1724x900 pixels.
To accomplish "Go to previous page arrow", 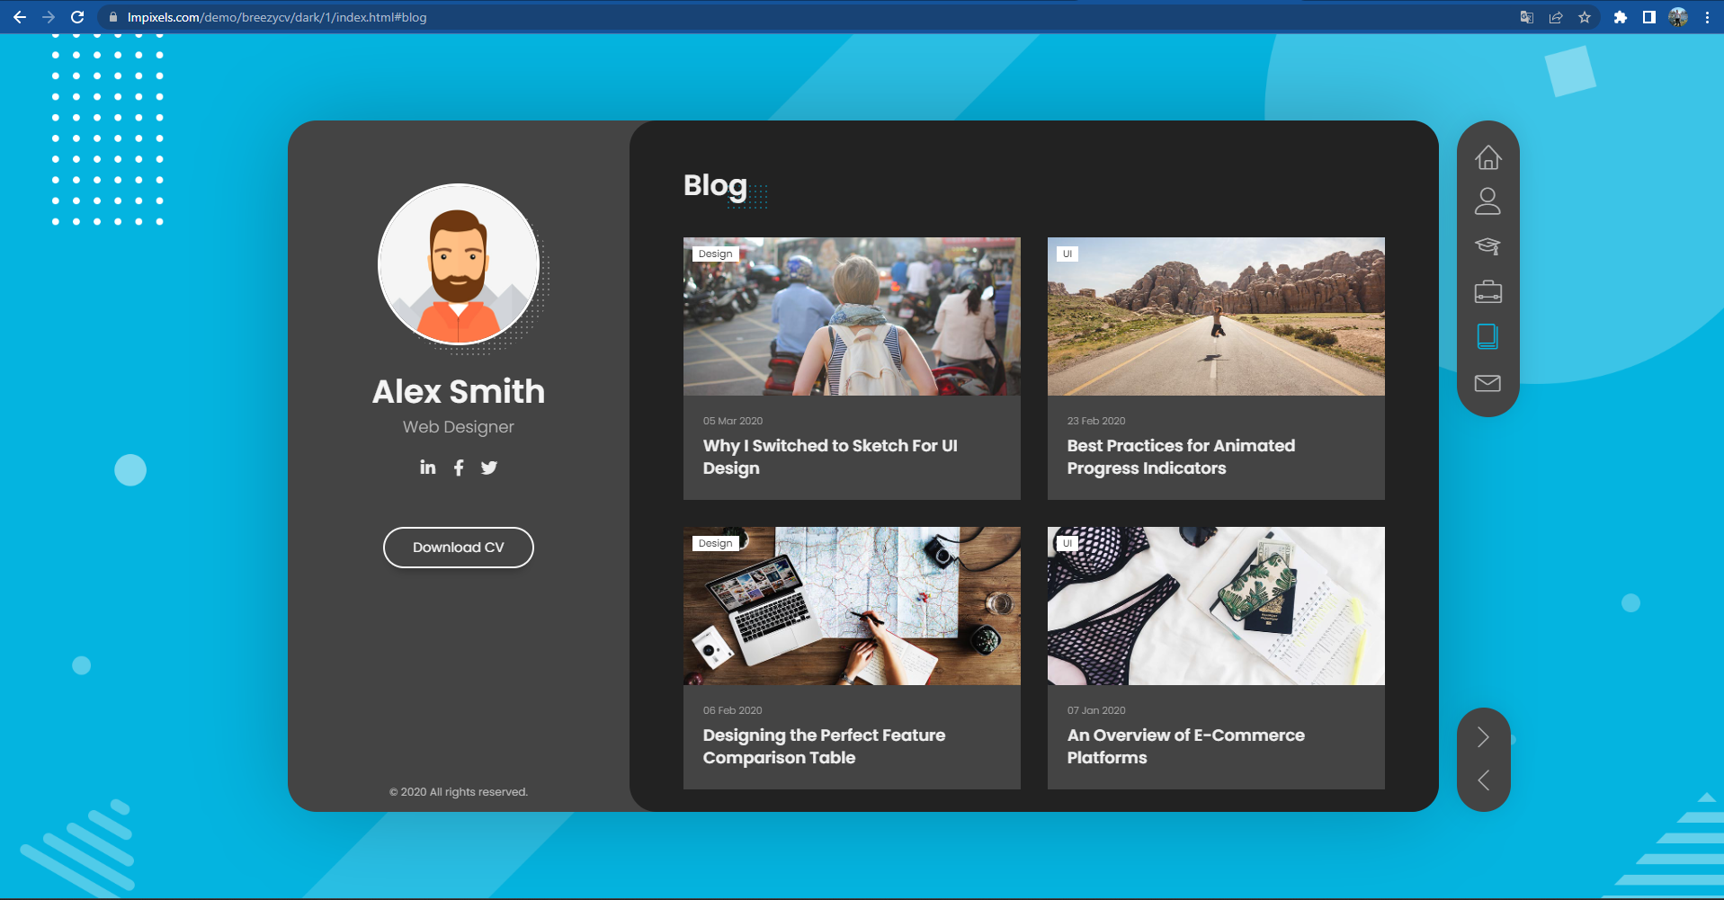I will 1483,780.
